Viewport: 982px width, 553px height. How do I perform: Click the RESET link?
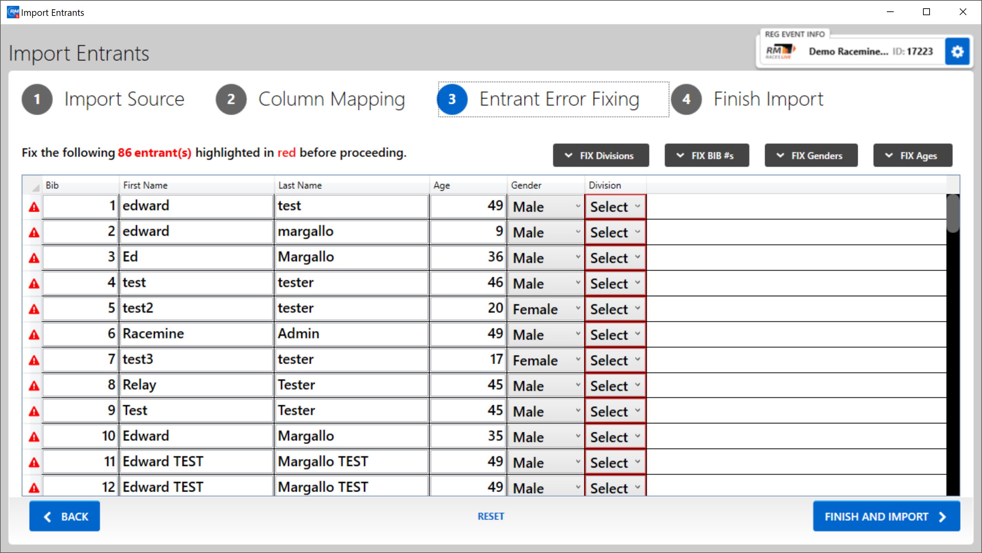(x=491, y=516)
